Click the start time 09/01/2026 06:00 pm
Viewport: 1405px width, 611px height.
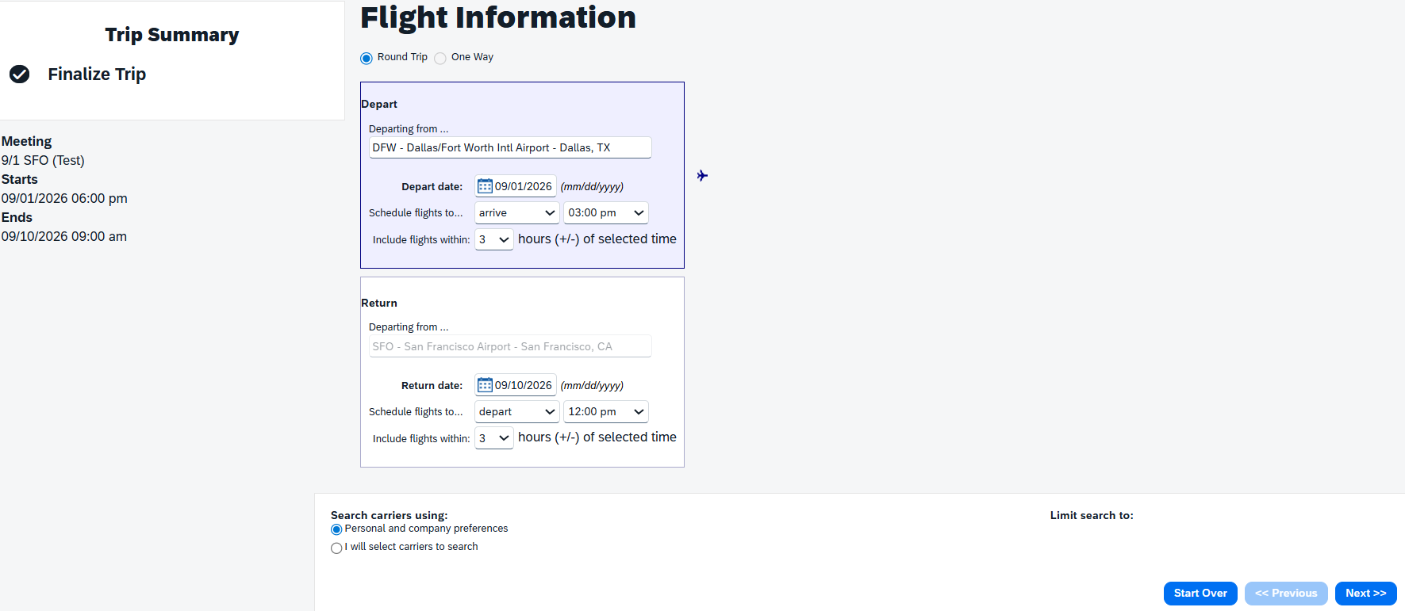point(64,198)
